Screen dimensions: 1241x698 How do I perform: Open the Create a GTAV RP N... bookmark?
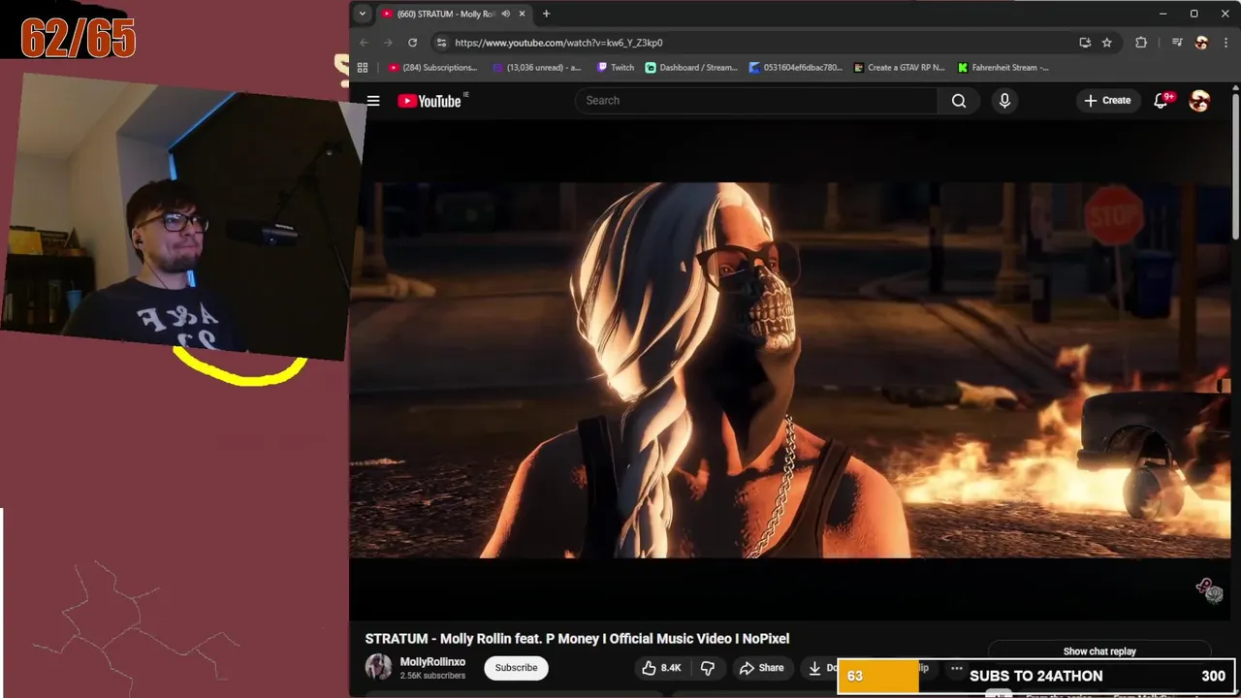[899, 68]
